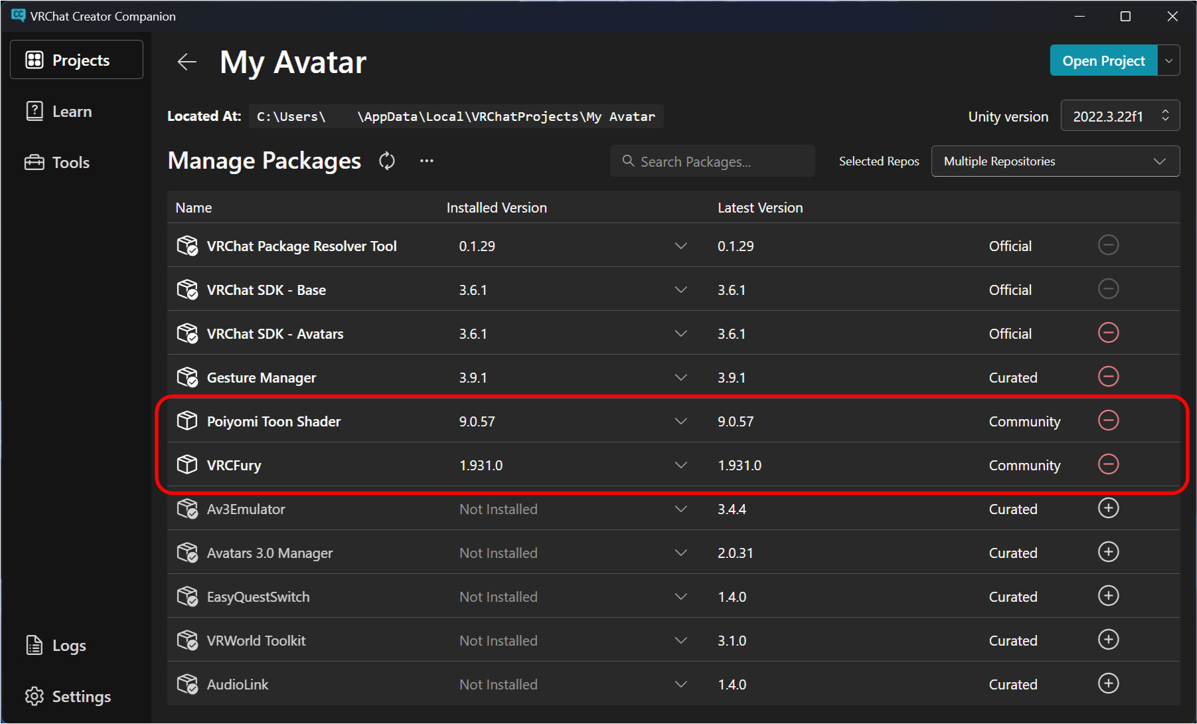Click the Avatars 3.0 Manager package icon
Screen dimensions: 1197x724
pyautogui.click(x=187, y=553)
